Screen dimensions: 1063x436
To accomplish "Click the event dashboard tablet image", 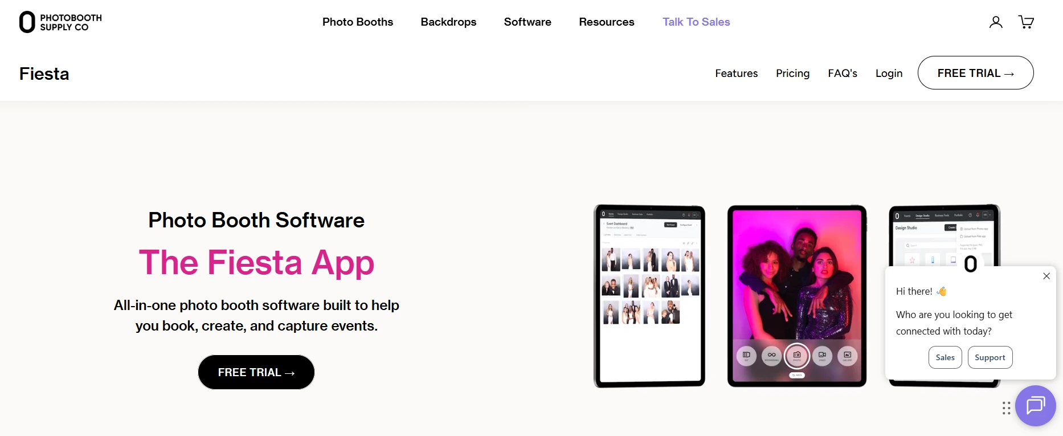I will tap(649, 296).
